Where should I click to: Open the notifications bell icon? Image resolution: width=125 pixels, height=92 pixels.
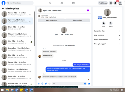pos(115,3)
